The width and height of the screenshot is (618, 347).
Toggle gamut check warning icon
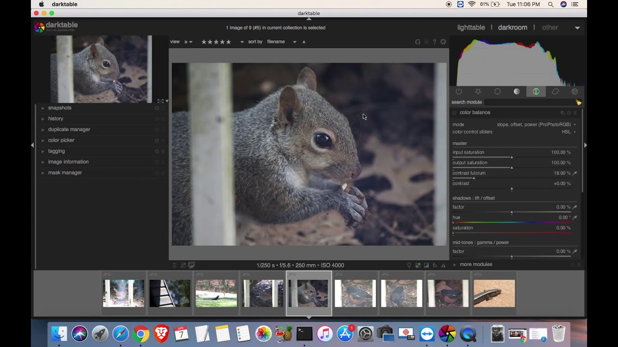tap(443, 265)
